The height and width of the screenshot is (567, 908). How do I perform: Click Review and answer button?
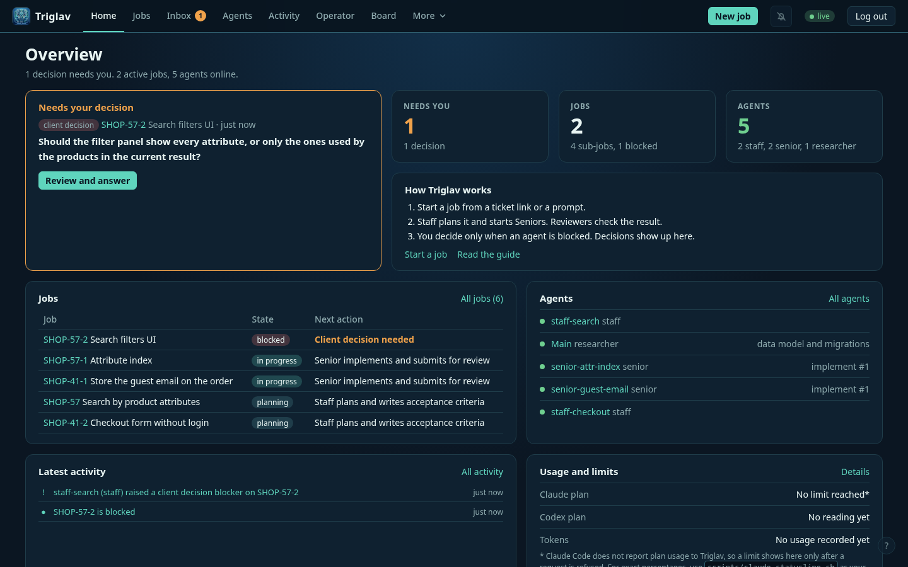click(x=88, y=181)
